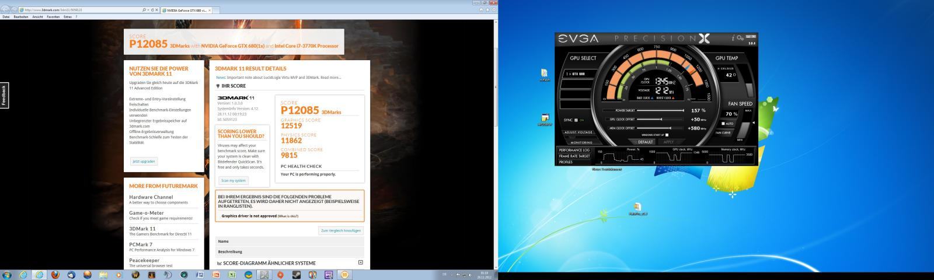Click Zum Vergleich hinzufügen button
Screen dimensions: 934x280
coord(341,230)
